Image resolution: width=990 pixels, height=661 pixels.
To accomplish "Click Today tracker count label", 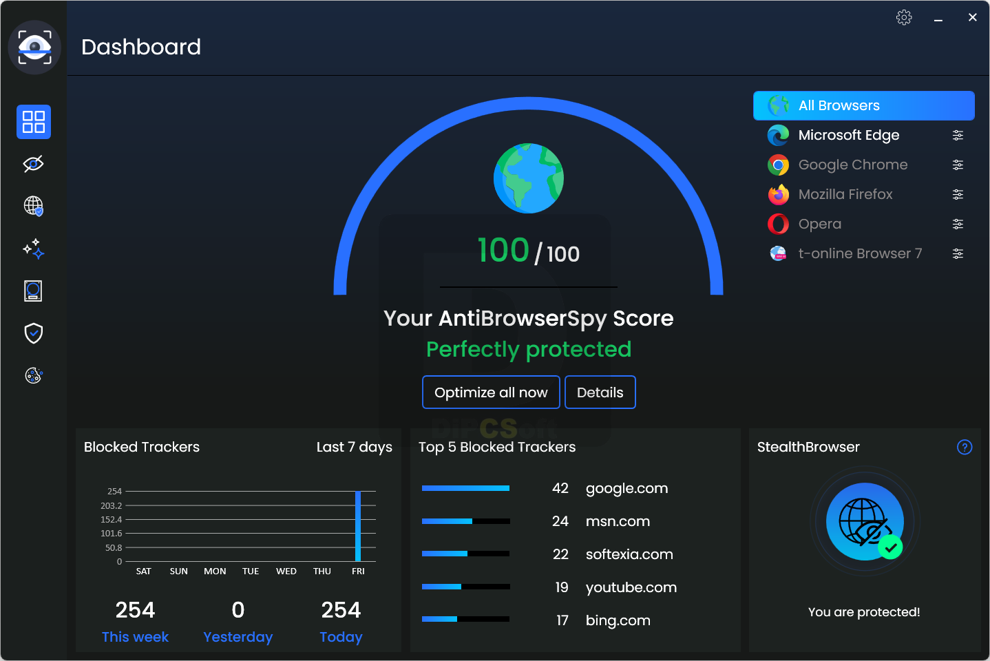I will (x=341, y=637).
